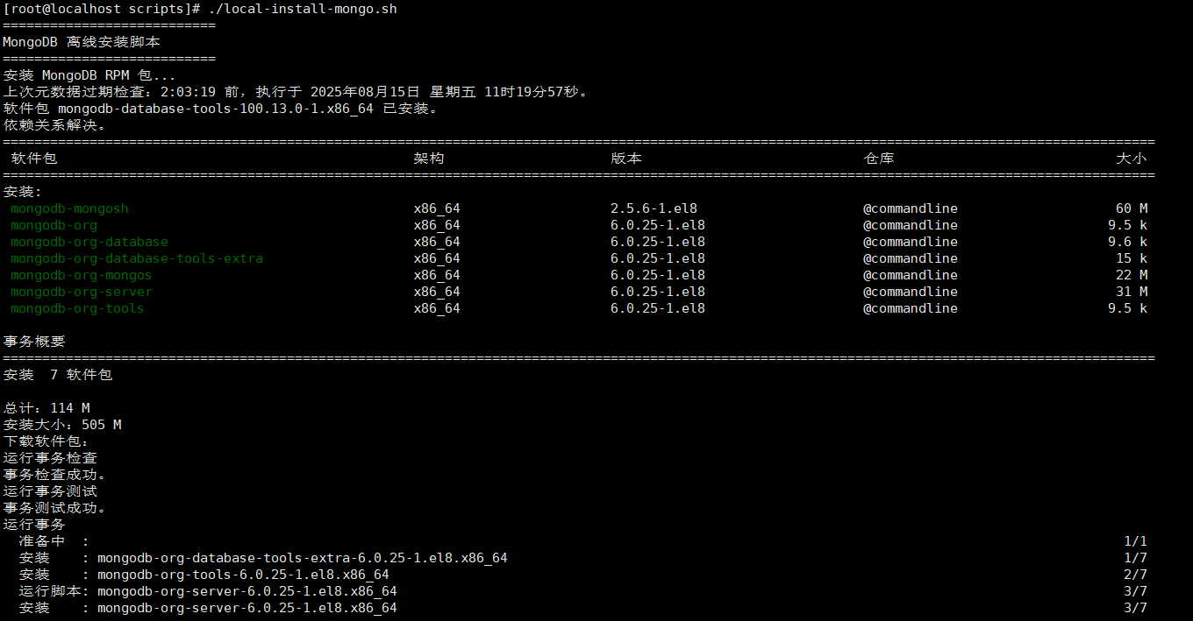Click the "仓库" column header
Image resolution: width=1193 pixels, height=621 pixels.
pos(879,159)
